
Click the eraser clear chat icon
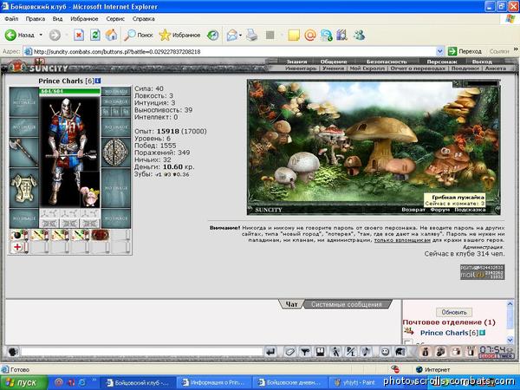tap(289, 352)
